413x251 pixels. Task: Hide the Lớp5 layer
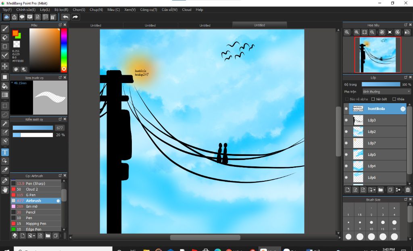pyautogui.click(x=346, y=154)
